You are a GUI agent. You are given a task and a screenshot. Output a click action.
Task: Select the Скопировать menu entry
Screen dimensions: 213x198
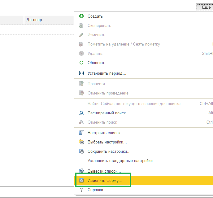click(x=144, y=26)
